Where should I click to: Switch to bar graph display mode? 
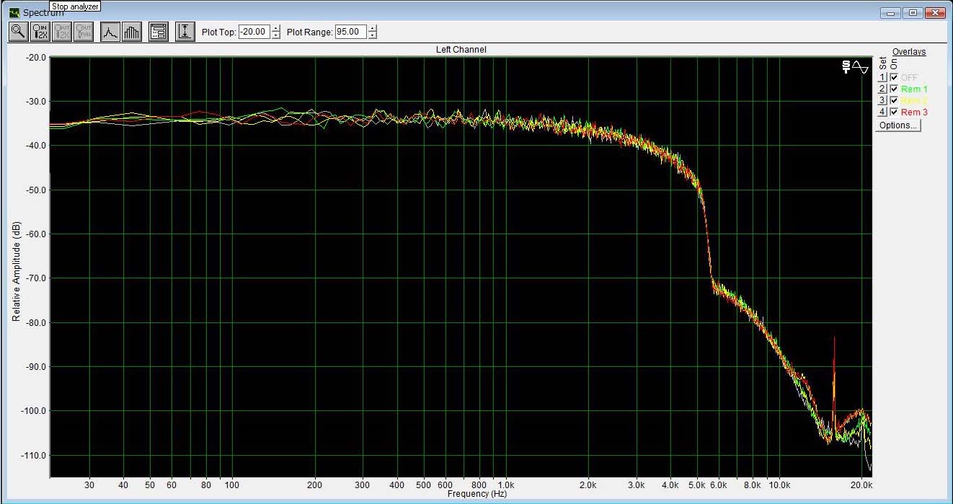(x=132, y=32)
